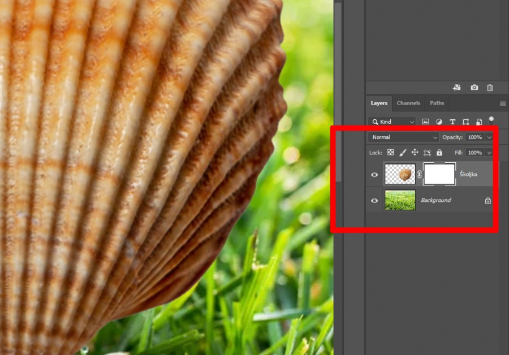Switch to the Channels tab
Image resolution: width=509 pixels, height=355 pixels.
[408, 103]
